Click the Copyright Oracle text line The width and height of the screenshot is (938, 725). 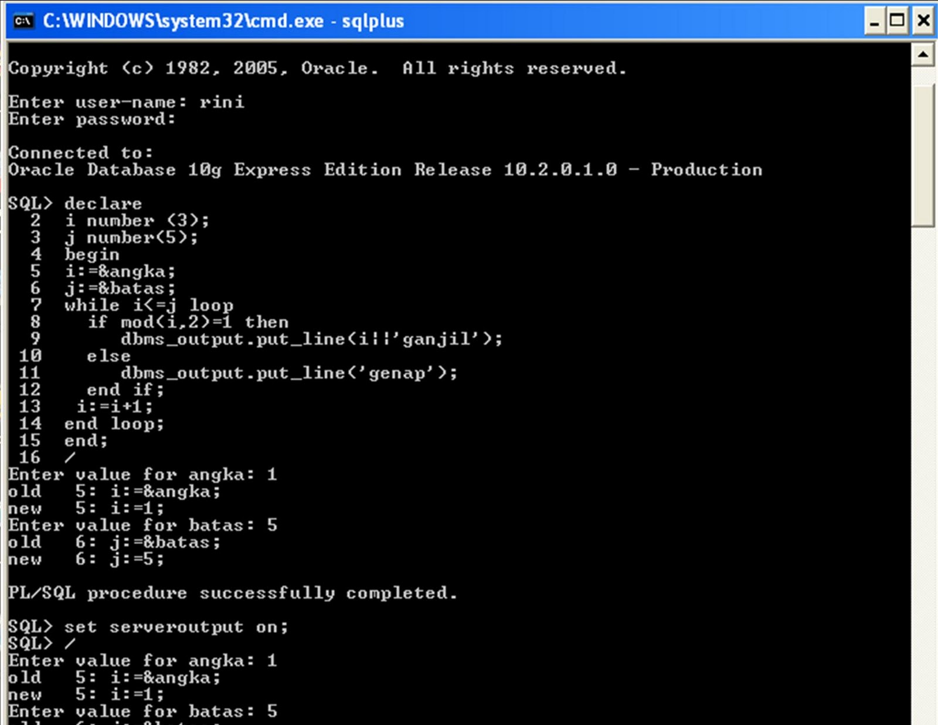click(317, 68)
